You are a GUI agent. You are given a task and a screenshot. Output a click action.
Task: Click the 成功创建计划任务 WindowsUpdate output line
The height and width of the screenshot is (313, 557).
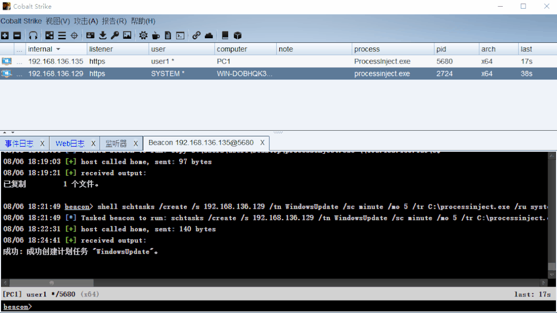click(x=81, y=252)
